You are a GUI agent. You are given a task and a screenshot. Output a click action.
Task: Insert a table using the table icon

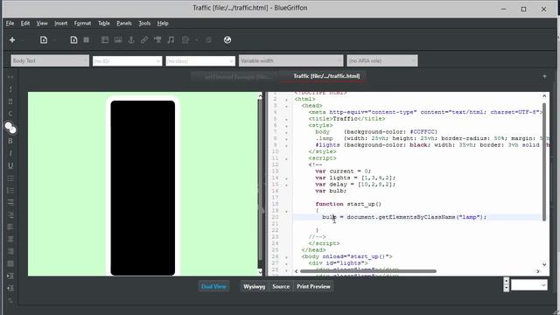click(105, 40)
